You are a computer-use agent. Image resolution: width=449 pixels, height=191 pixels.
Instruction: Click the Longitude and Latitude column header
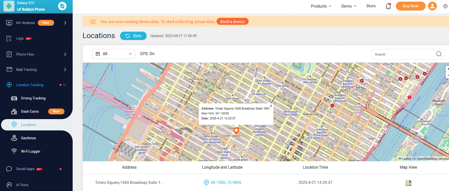coord(222,167)
